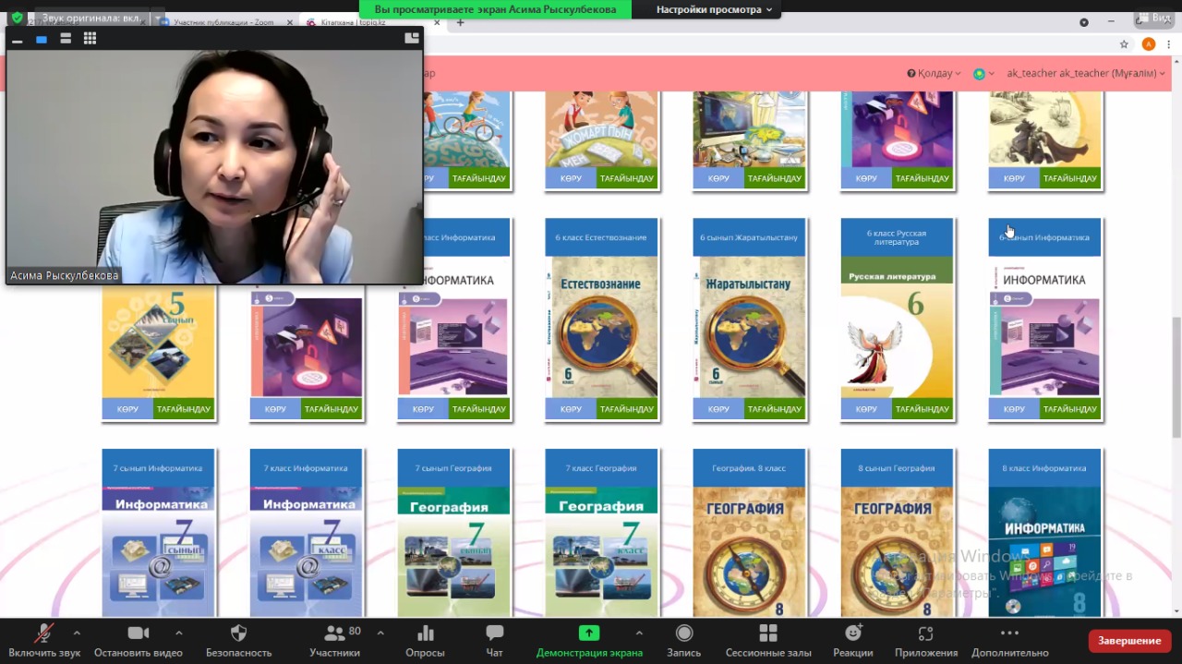Image resolution: width=1182 pixels, height=664 pixels.
Task: Click the Завершение end meeting button
Action: click(x=1129, y=641)
